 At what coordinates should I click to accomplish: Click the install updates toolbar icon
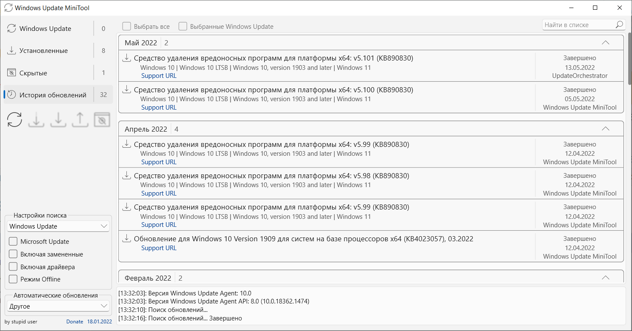[x=58, y=120]
